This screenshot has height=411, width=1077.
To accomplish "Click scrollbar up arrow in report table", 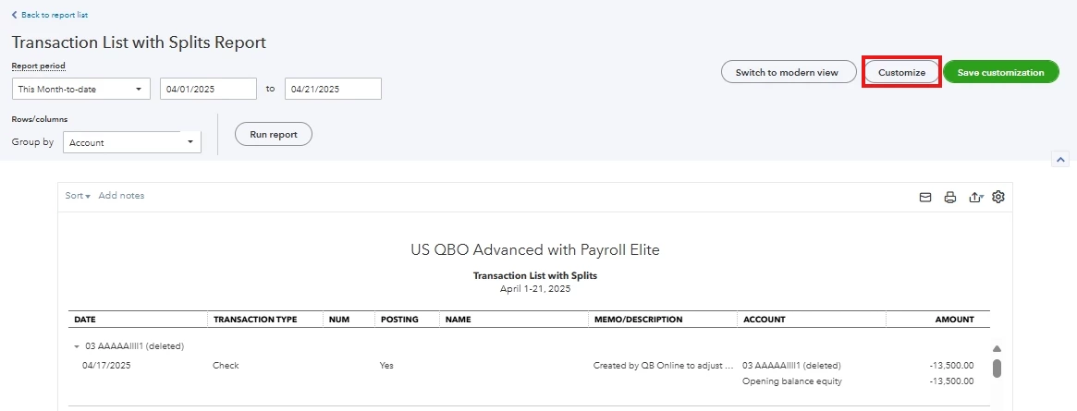I will [997, 348].
